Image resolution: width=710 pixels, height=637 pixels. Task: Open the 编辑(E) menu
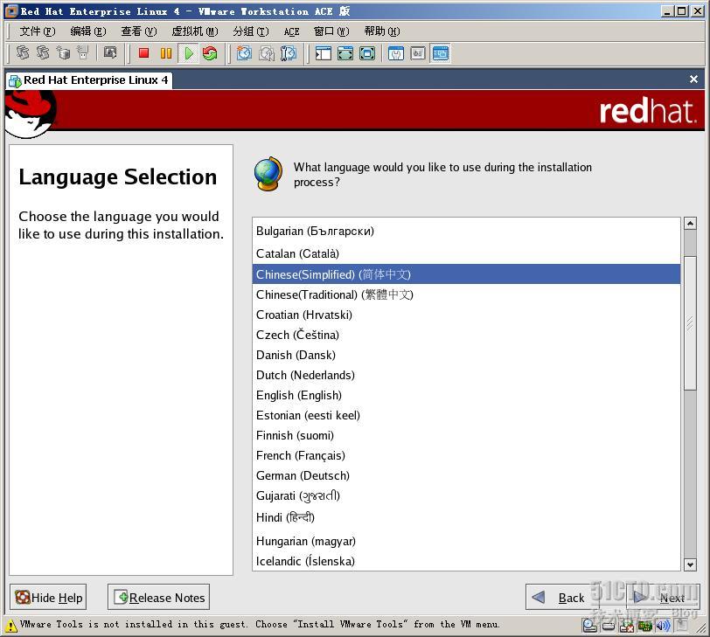tap(87, 31)
